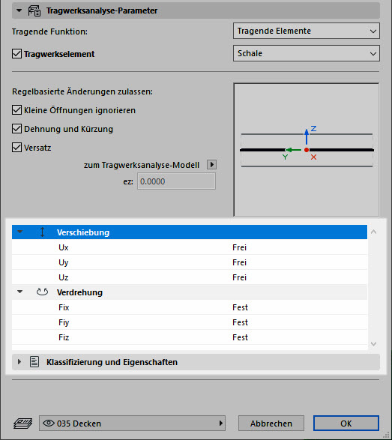Click the Verschiebung translation arrows icon
Viewport: 392px width, 440px height.
click(43, 232)
